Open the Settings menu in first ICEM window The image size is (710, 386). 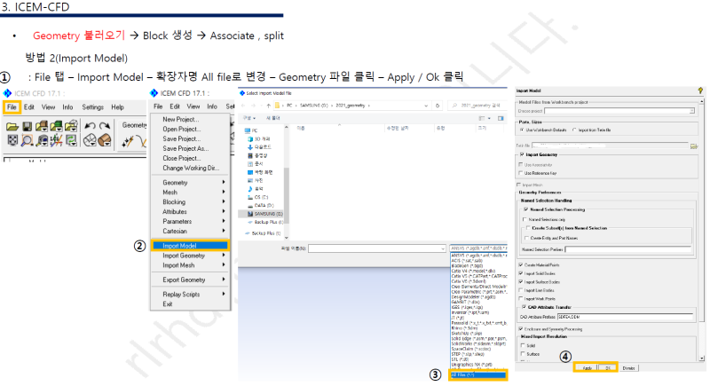point(93,107)
